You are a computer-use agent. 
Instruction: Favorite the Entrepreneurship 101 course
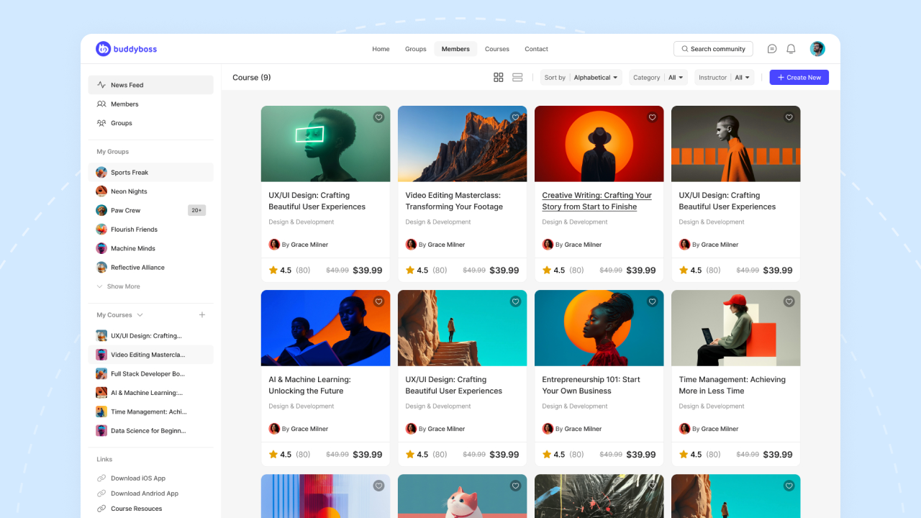coord(652,301)
